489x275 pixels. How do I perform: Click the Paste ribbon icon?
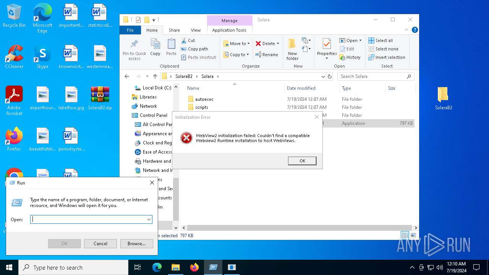click(x=171, y=47)
